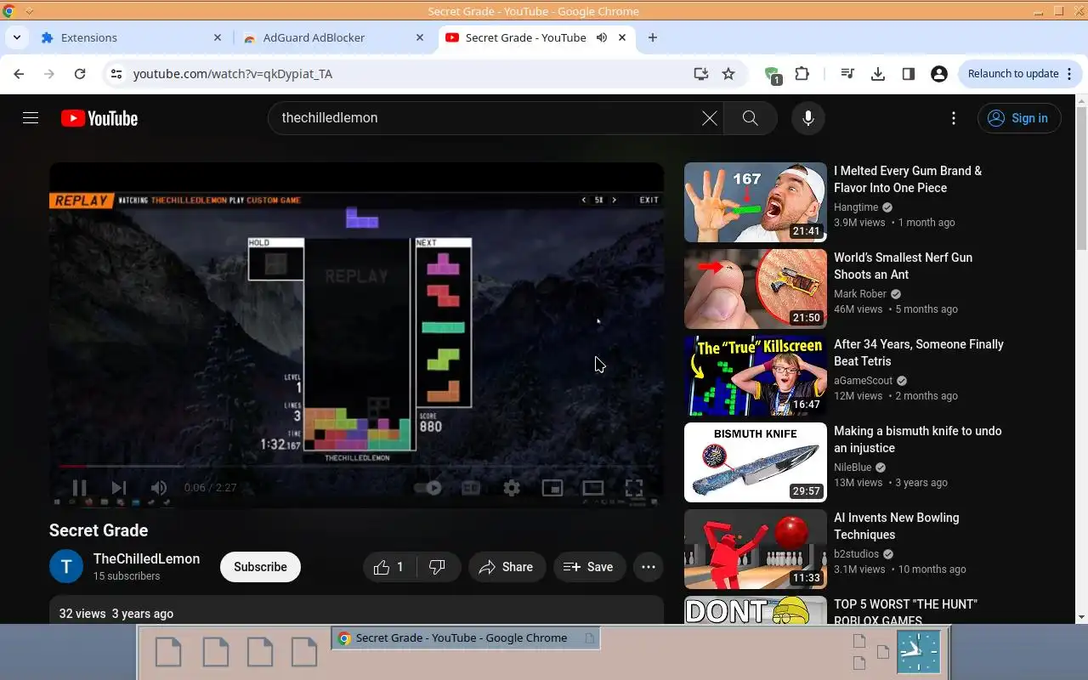Subscribe to TheChilledLemon

pyautogui.click(x=260, y=567)
